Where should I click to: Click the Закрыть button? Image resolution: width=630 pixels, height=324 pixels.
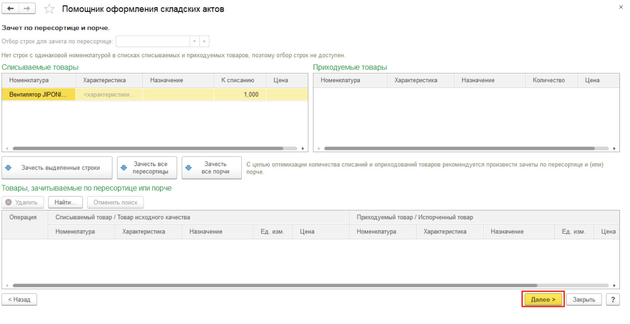(583, 300)
